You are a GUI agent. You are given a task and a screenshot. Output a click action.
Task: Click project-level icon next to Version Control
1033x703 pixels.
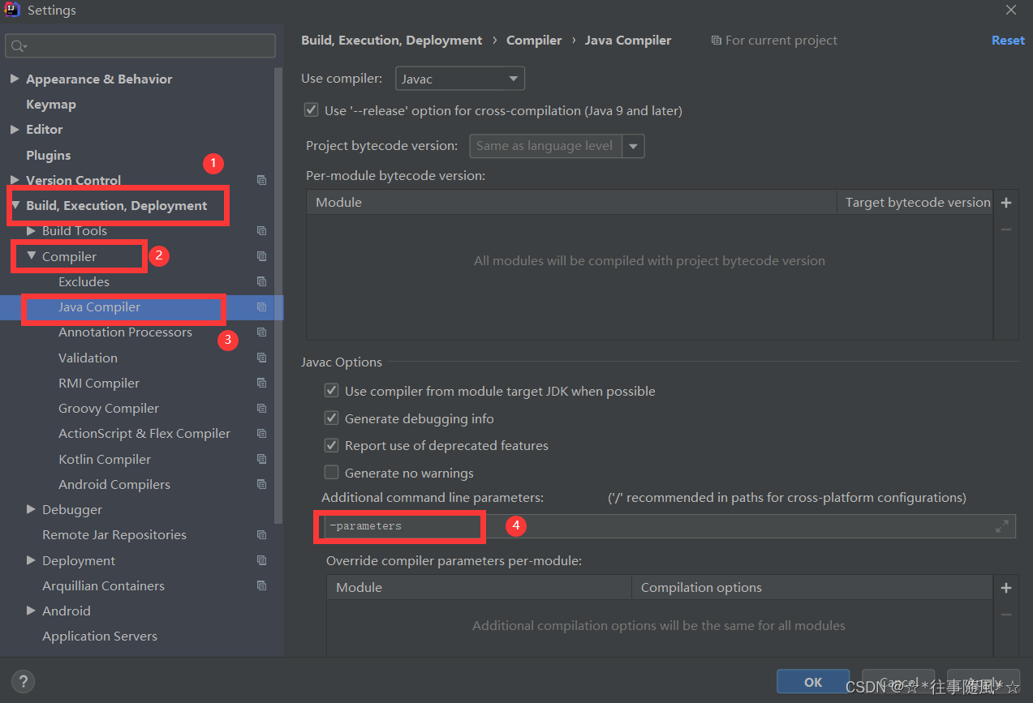click(261, 180)
